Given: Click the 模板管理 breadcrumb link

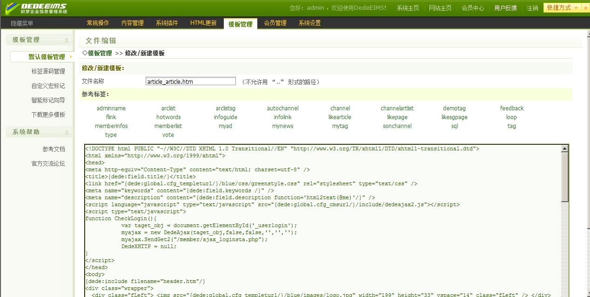Looking at the screenshot, I should coord(100,53).
